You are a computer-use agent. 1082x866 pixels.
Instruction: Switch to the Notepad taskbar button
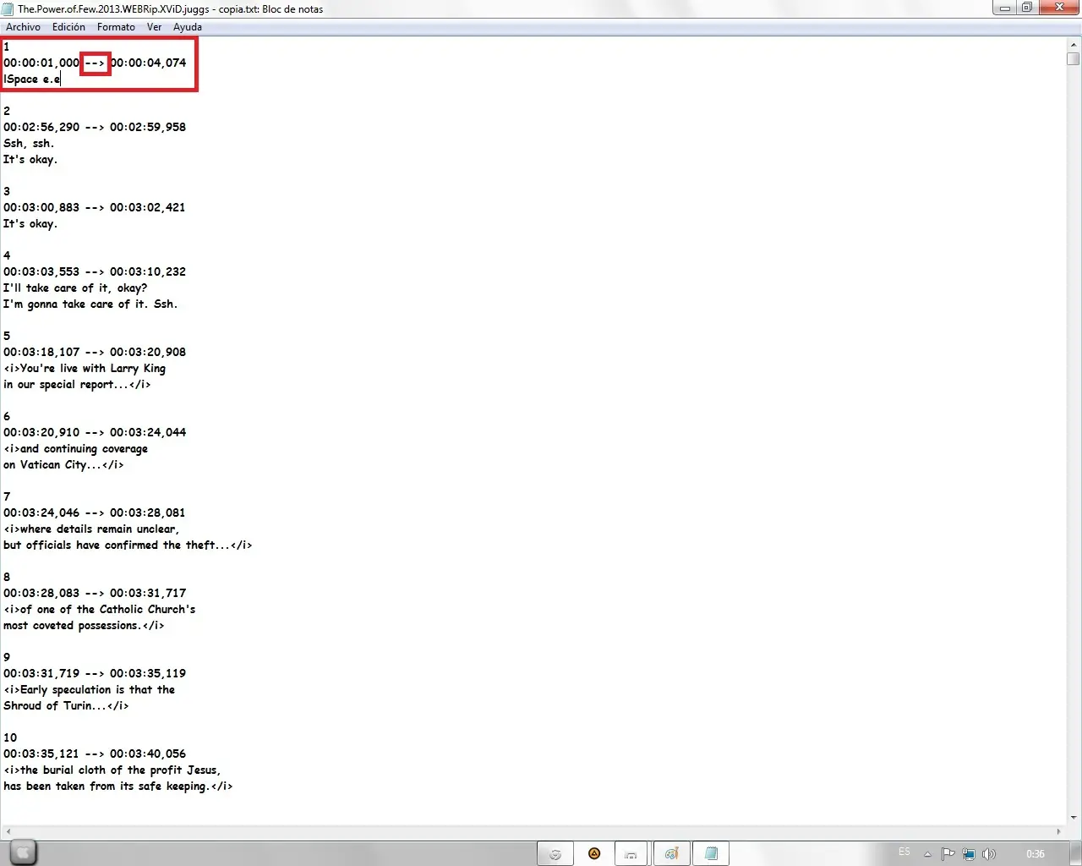click(711, 854)
